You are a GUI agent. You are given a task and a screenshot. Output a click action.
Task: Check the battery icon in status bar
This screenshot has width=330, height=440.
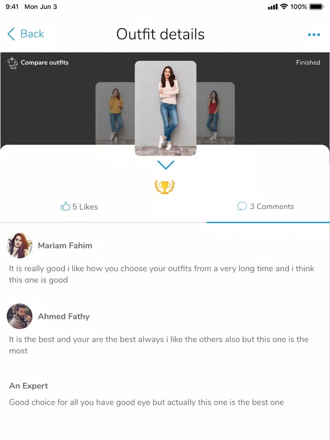pyautogui.click(x=316, y=7)
